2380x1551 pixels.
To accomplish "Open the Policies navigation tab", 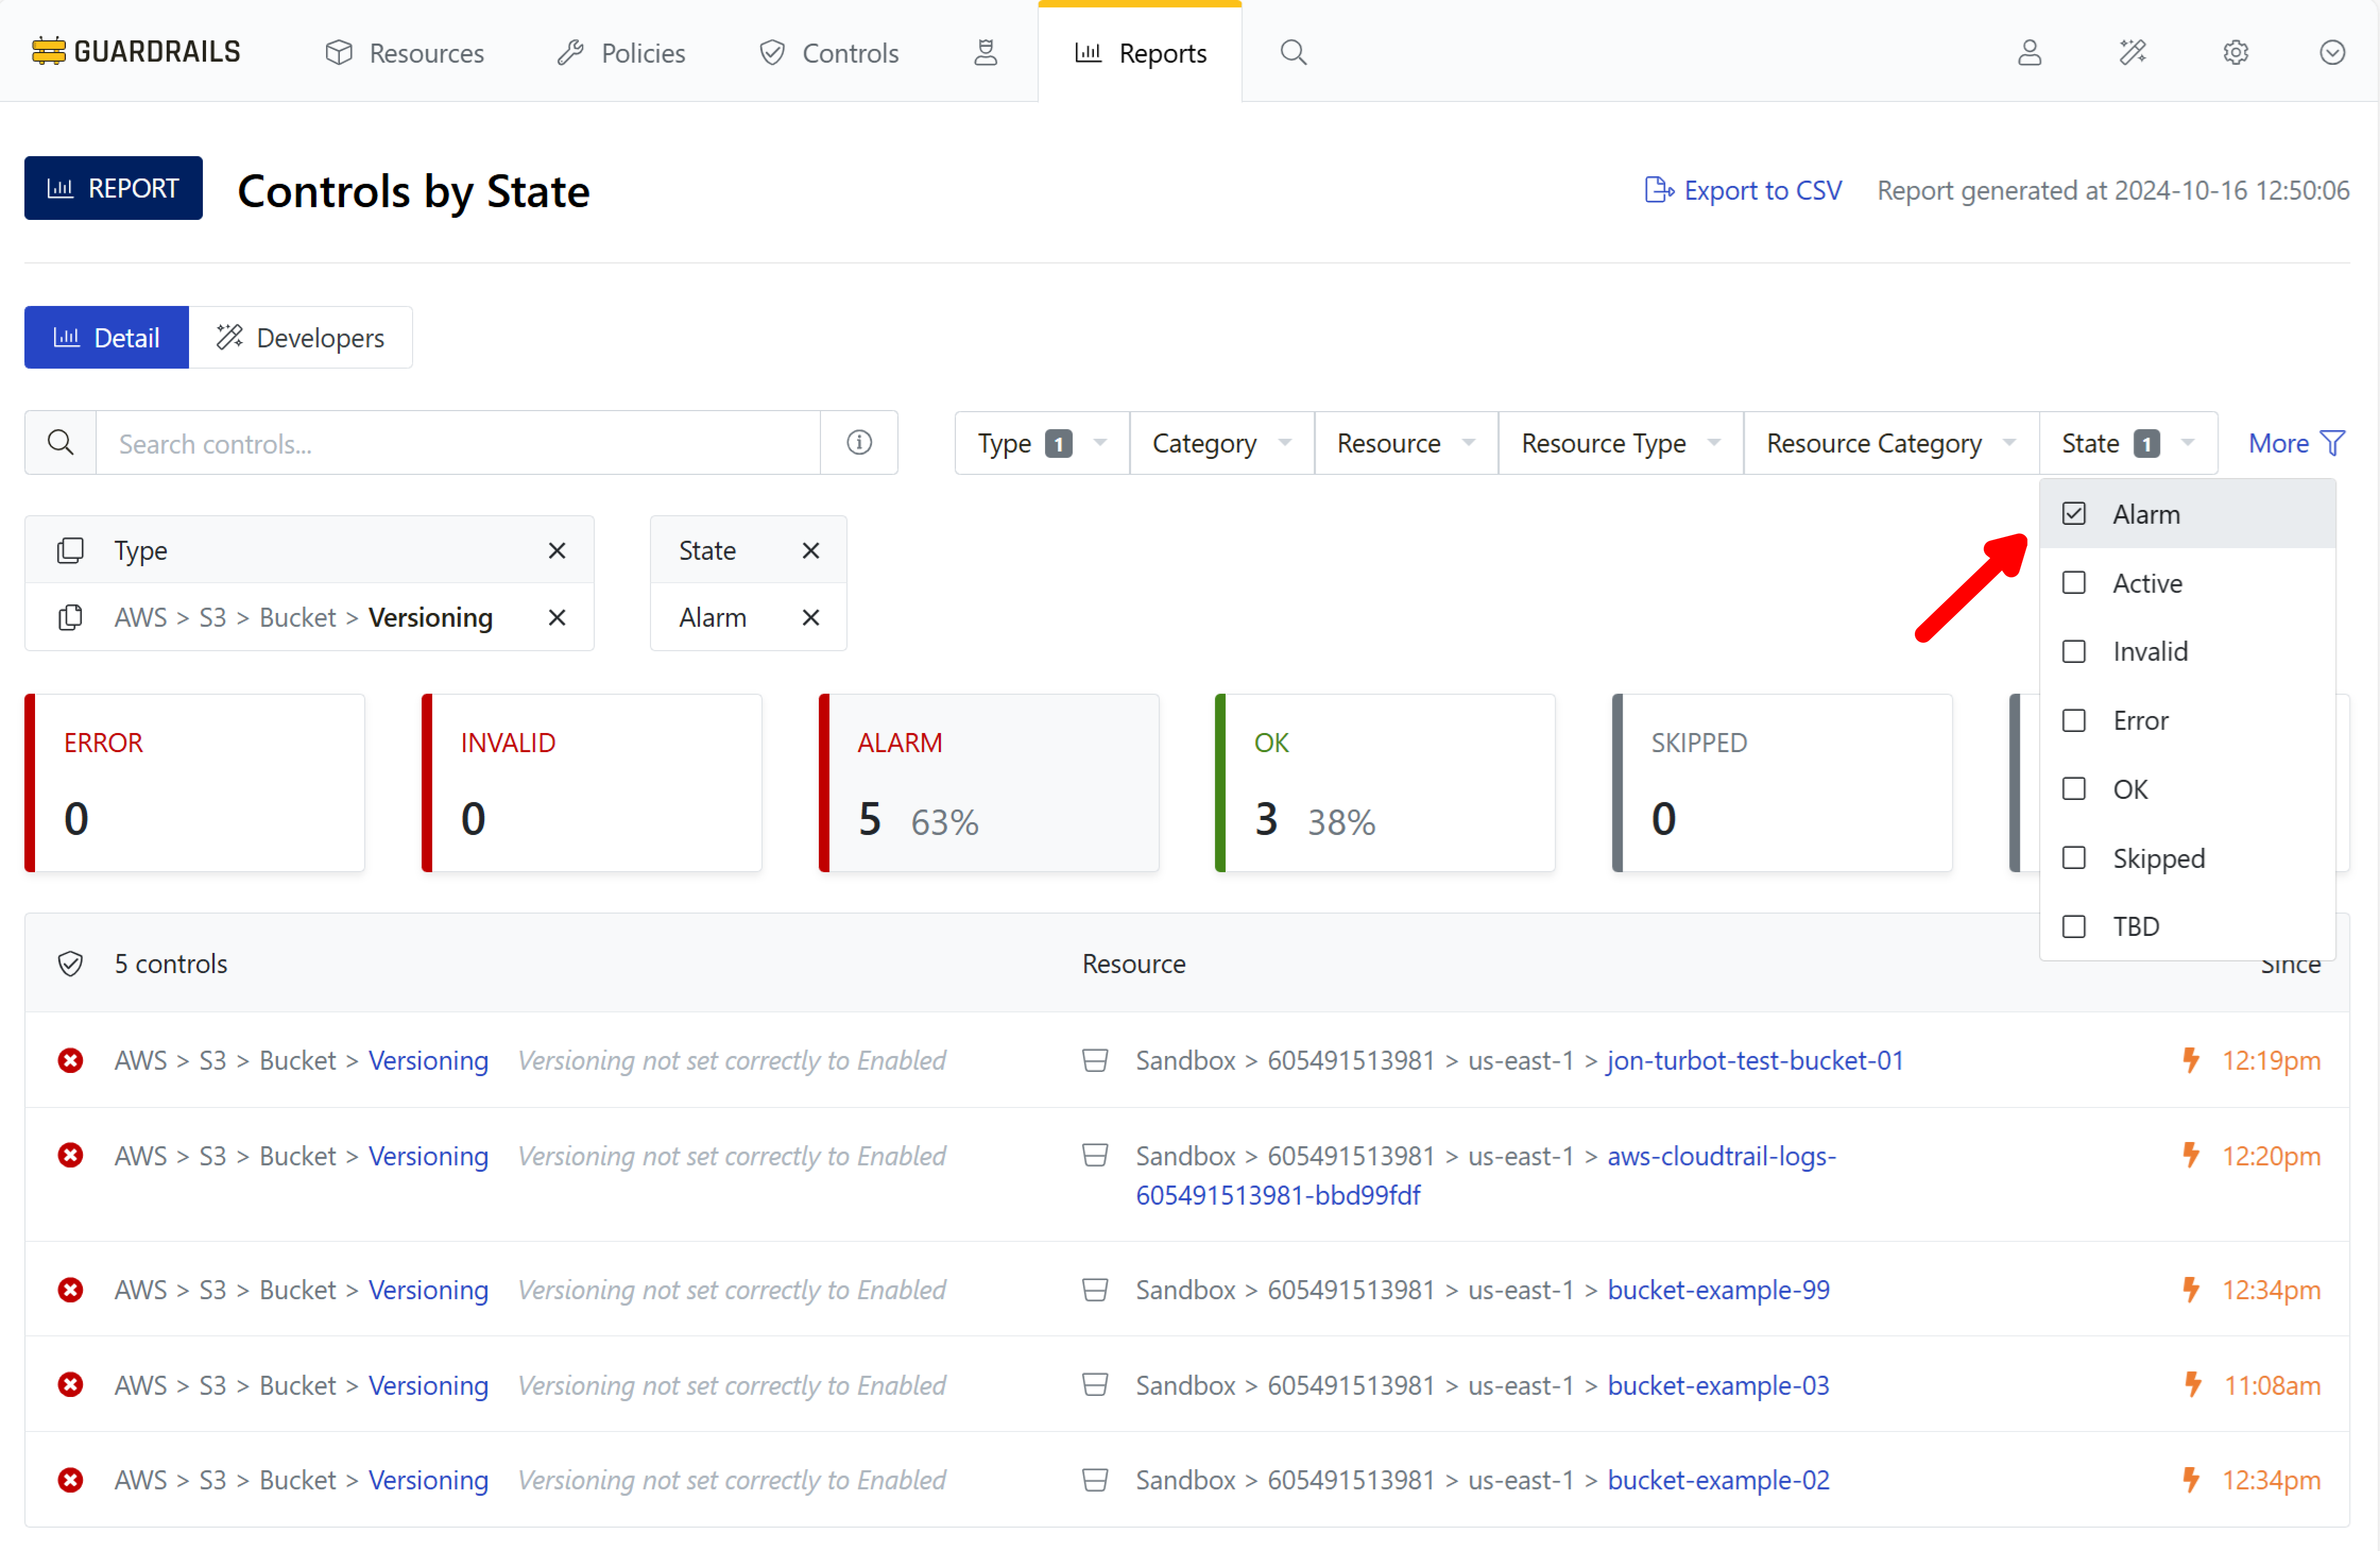I will pos(621,53).
